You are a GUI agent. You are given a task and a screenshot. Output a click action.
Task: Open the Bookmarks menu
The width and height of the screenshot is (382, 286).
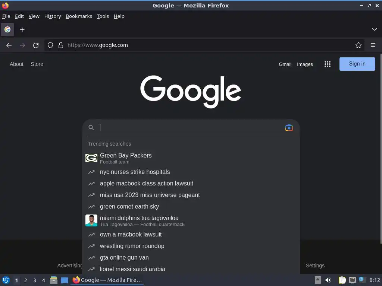[79, 16]
